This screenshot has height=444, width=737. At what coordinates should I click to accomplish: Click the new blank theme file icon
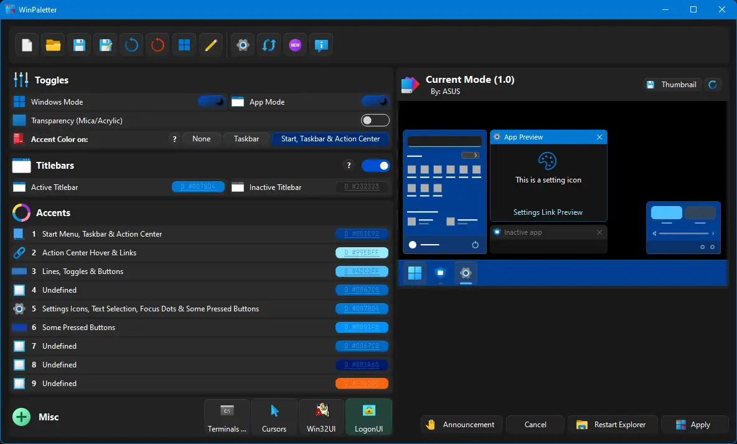point(27,45)
